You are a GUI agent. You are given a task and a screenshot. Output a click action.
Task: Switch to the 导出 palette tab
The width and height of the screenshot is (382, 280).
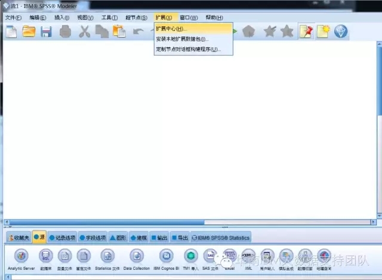[x=180, y=238]
